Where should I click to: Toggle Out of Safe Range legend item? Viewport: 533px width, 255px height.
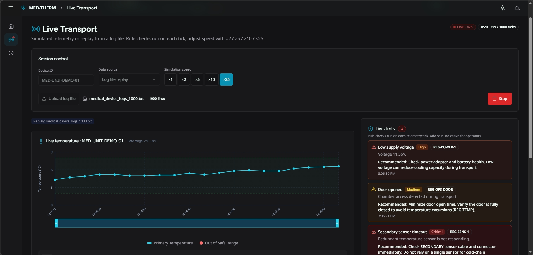tap(219, 243)
